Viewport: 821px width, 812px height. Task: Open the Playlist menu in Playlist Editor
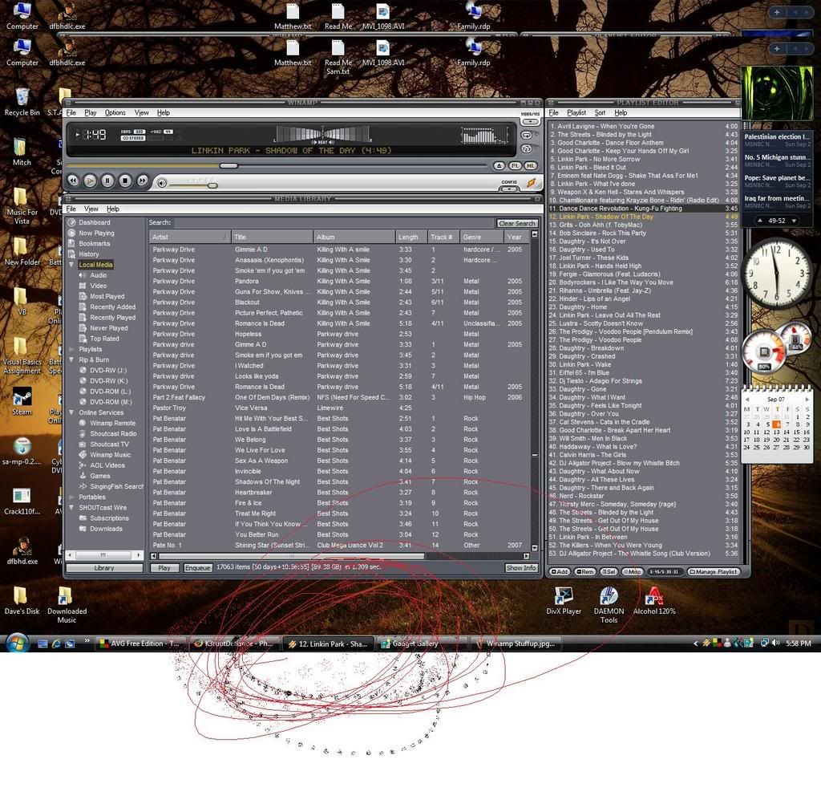[576, 112]
